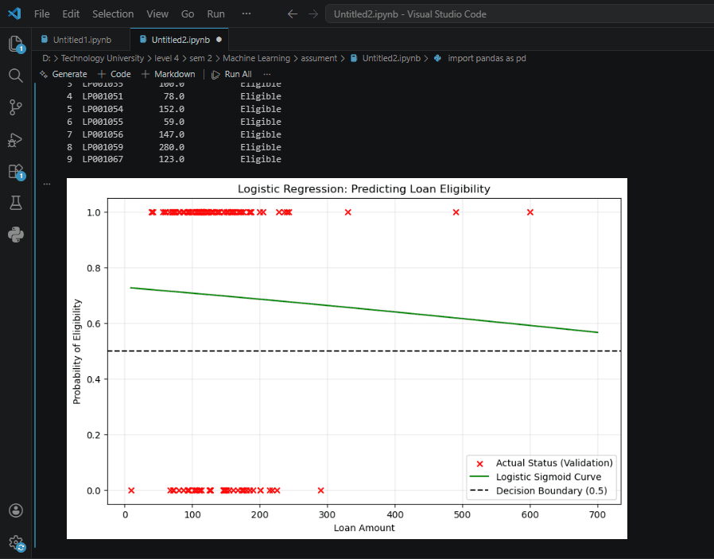The image size is (714, 559).
Task: Open the Extensions view icon
Action: tap(16, 172)
